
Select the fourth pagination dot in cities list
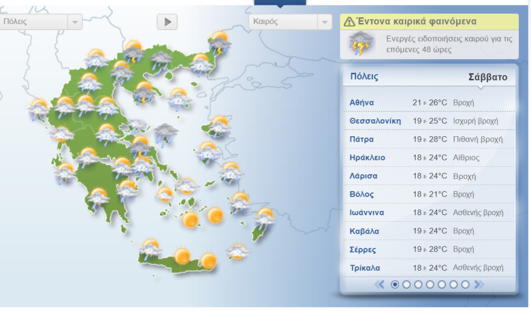coord(430,284)
